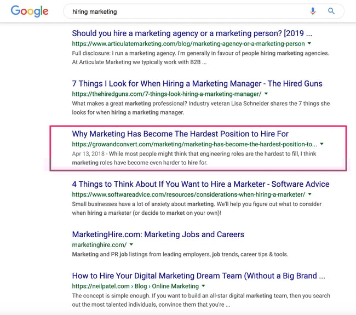Open '7 Things I Look for' result
This screenshot has height=315, width=356.
point(197,83)
